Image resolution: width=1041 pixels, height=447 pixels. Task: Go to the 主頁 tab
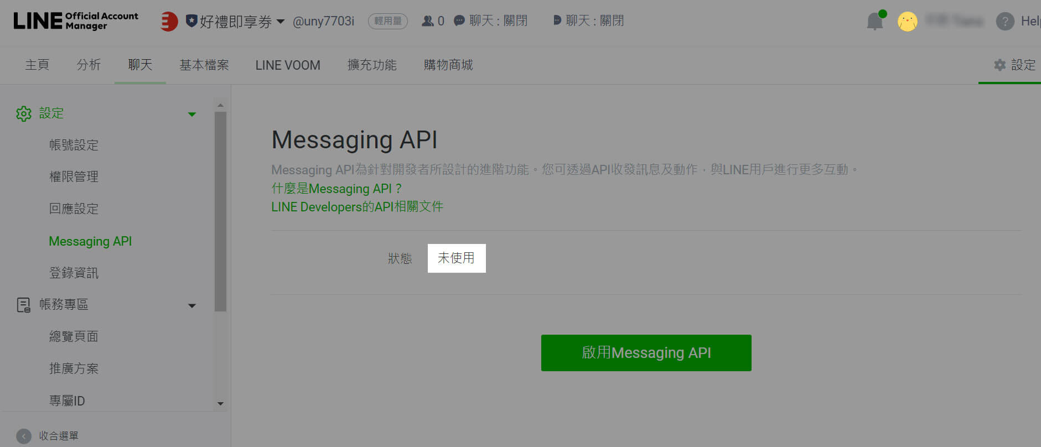coord(37,65)
